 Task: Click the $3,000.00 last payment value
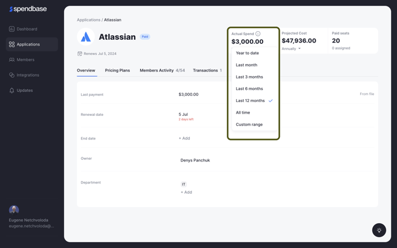click(x=189, y=95)
